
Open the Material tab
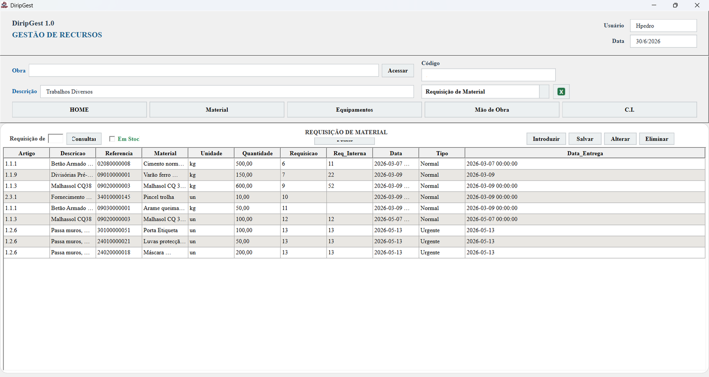click(217, 110)
